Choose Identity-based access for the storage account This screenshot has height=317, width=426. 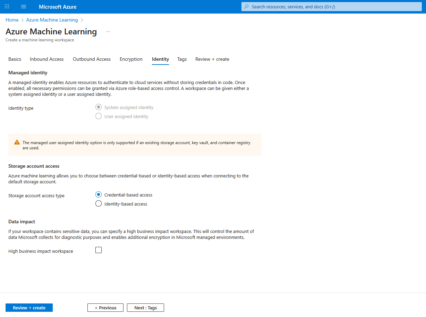(x=98, y=203)
